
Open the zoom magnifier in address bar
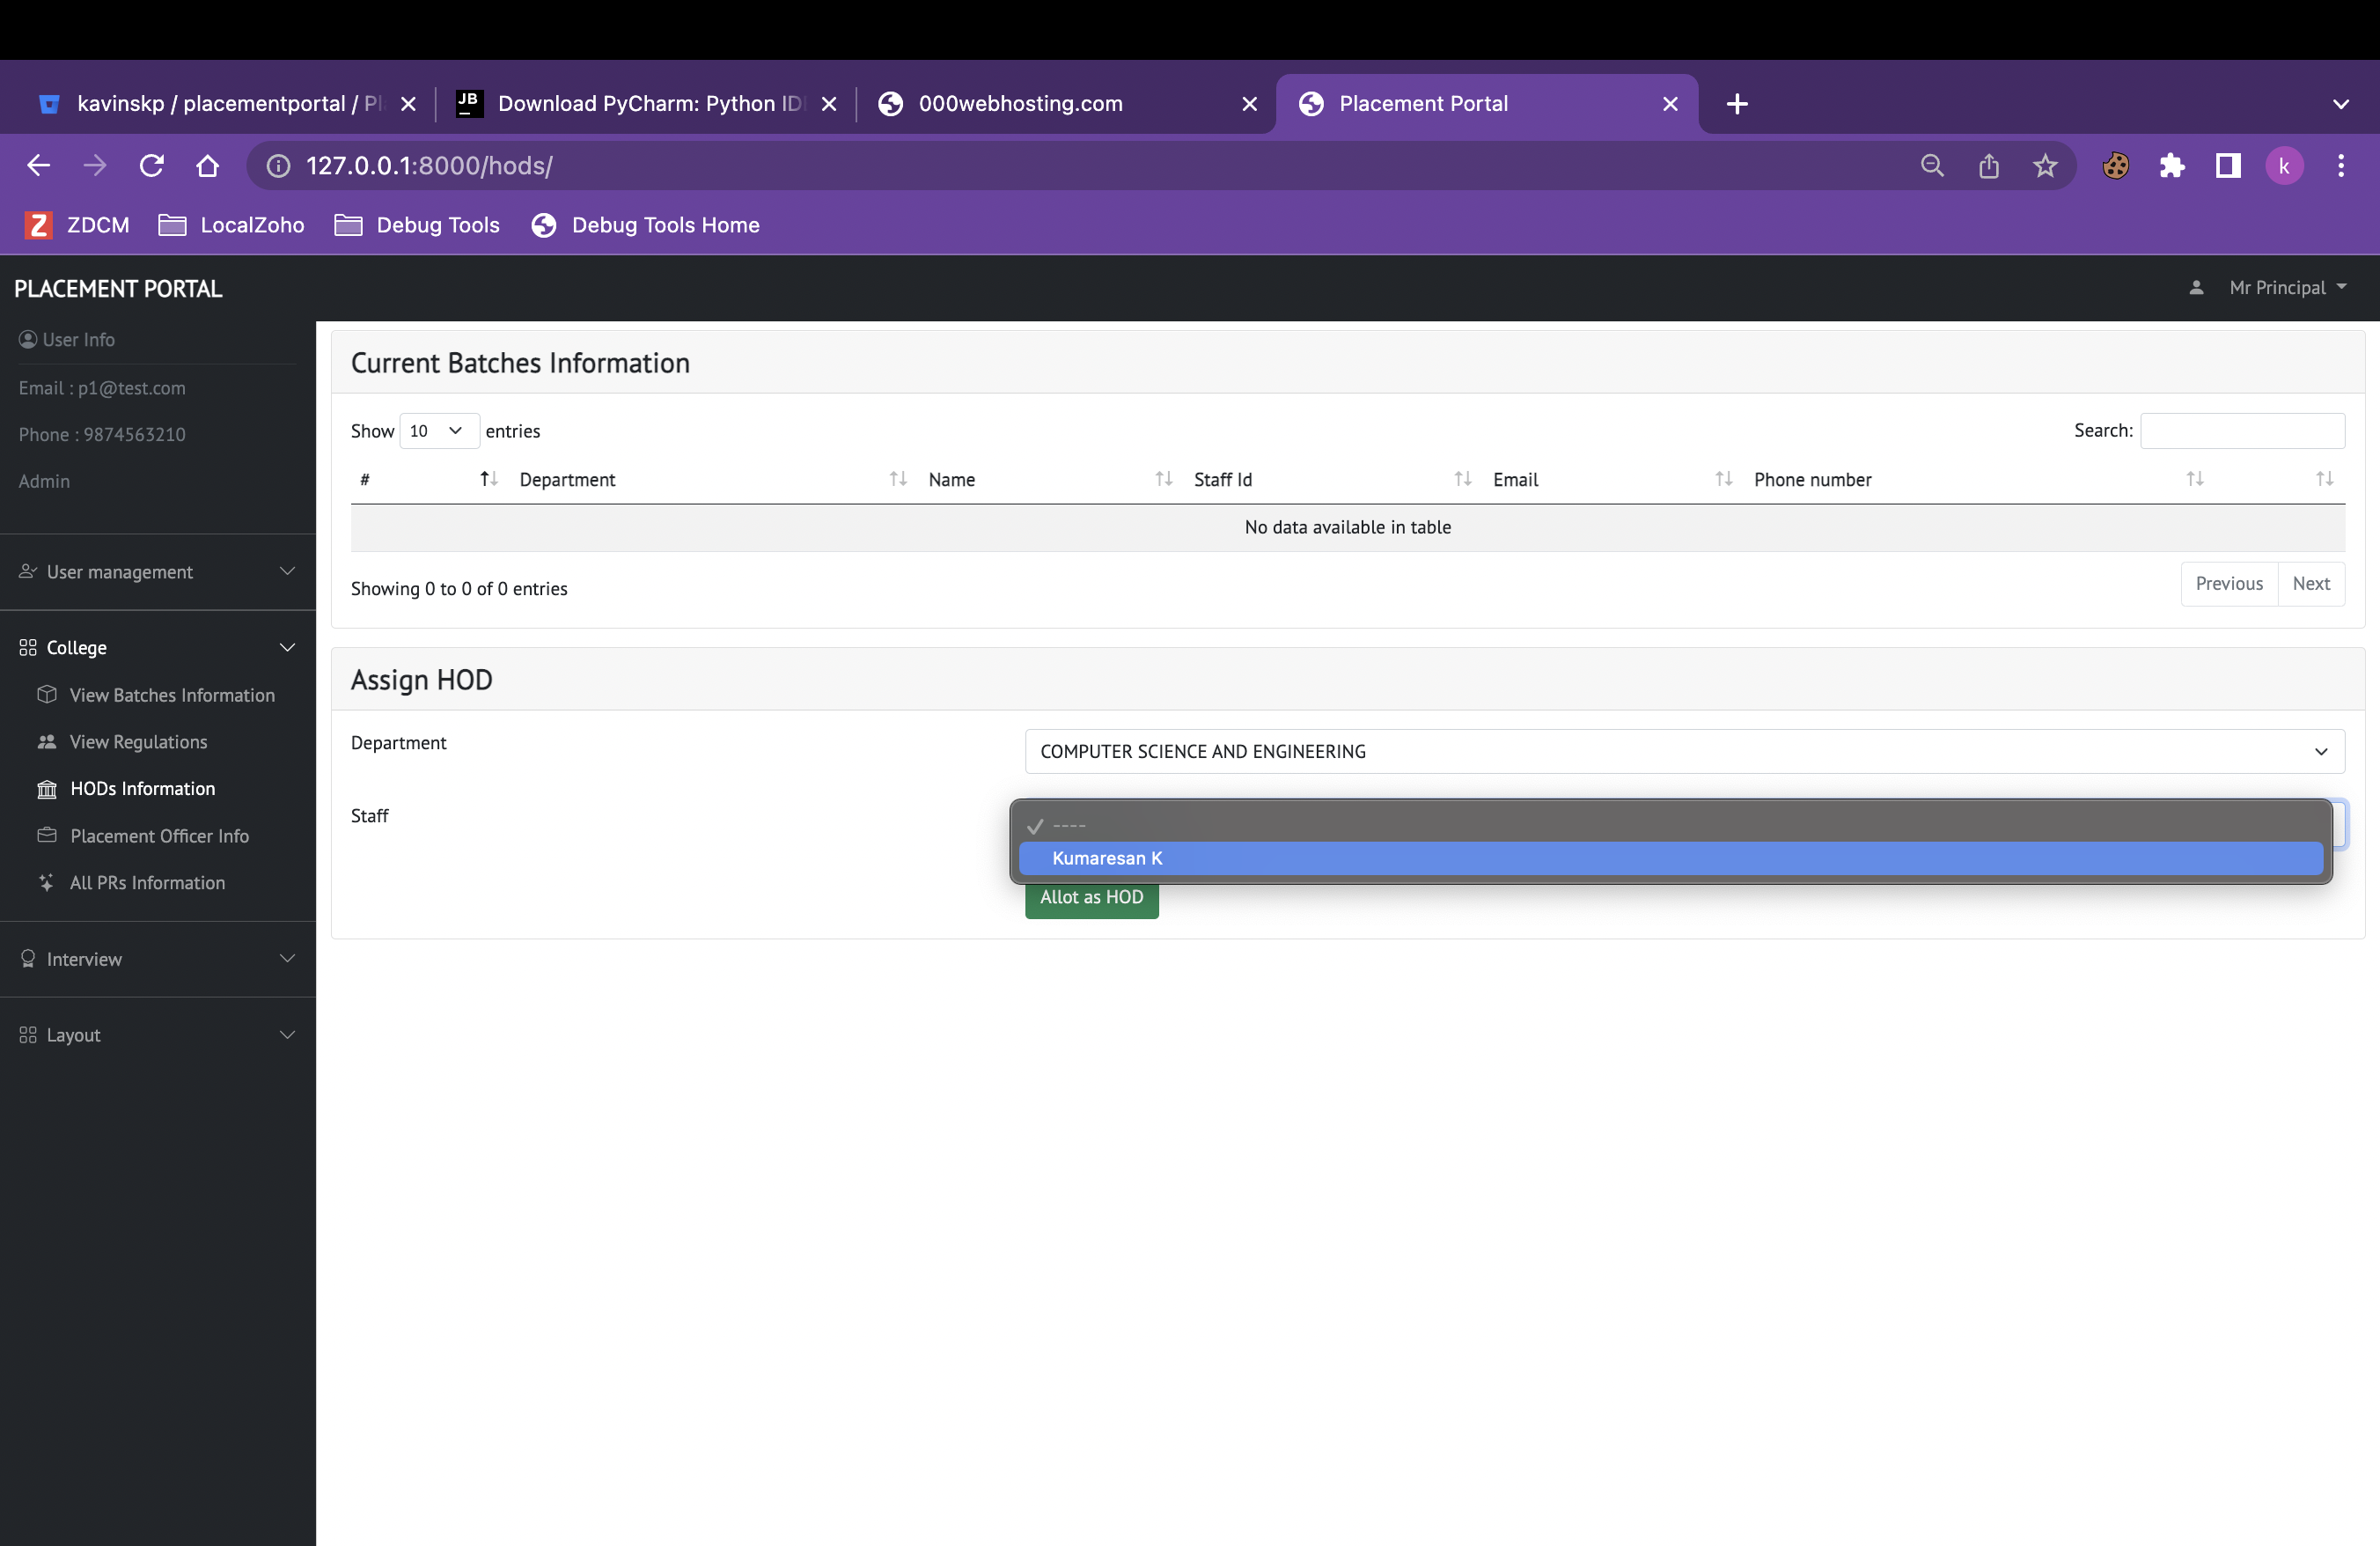coord(1932,165)
